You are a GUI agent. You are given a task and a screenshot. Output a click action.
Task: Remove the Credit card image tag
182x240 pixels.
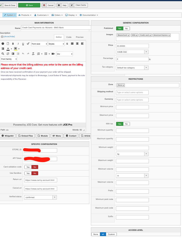click(x=150, y=35)
